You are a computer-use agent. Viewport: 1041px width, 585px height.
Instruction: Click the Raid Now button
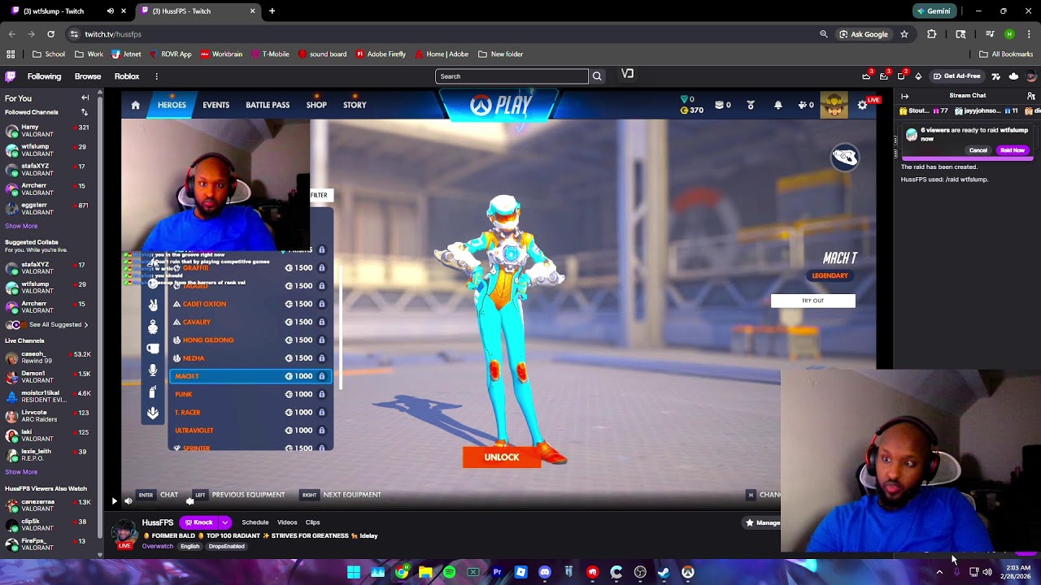coord(1013,150)
